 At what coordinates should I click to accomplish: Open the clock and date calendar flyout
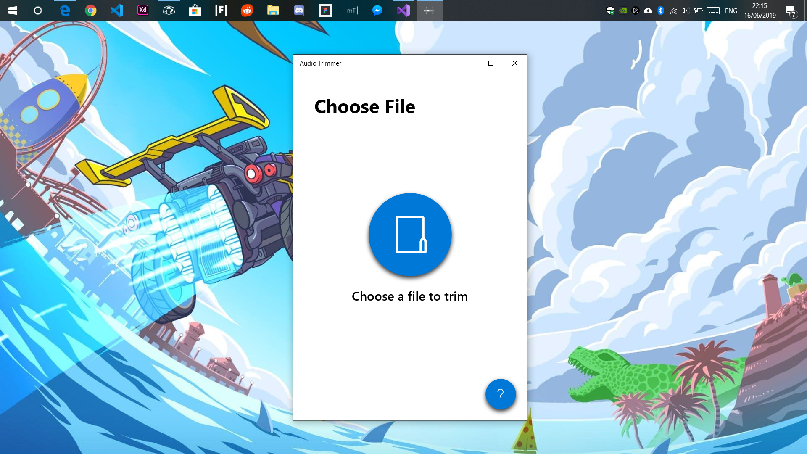[760, 11]
